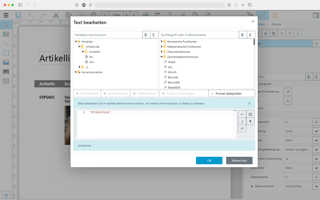Screen dimensions: 320x200
Task: Select the image object tool
Action: click(x=6, y=62)
